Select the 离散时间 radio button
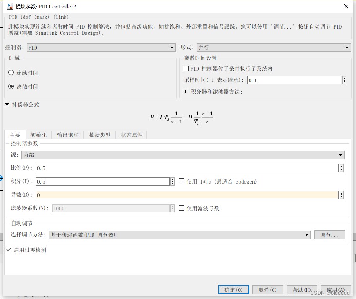Image resolution: width=356 pixels, height=299 pixels. coord(11,87)
